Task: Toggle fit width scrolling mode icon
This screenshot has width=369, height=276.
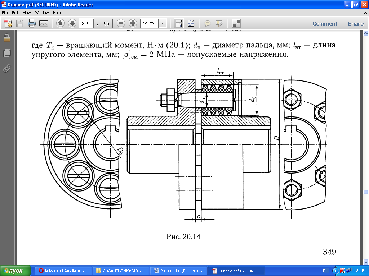Action: [x=179, y=23]
